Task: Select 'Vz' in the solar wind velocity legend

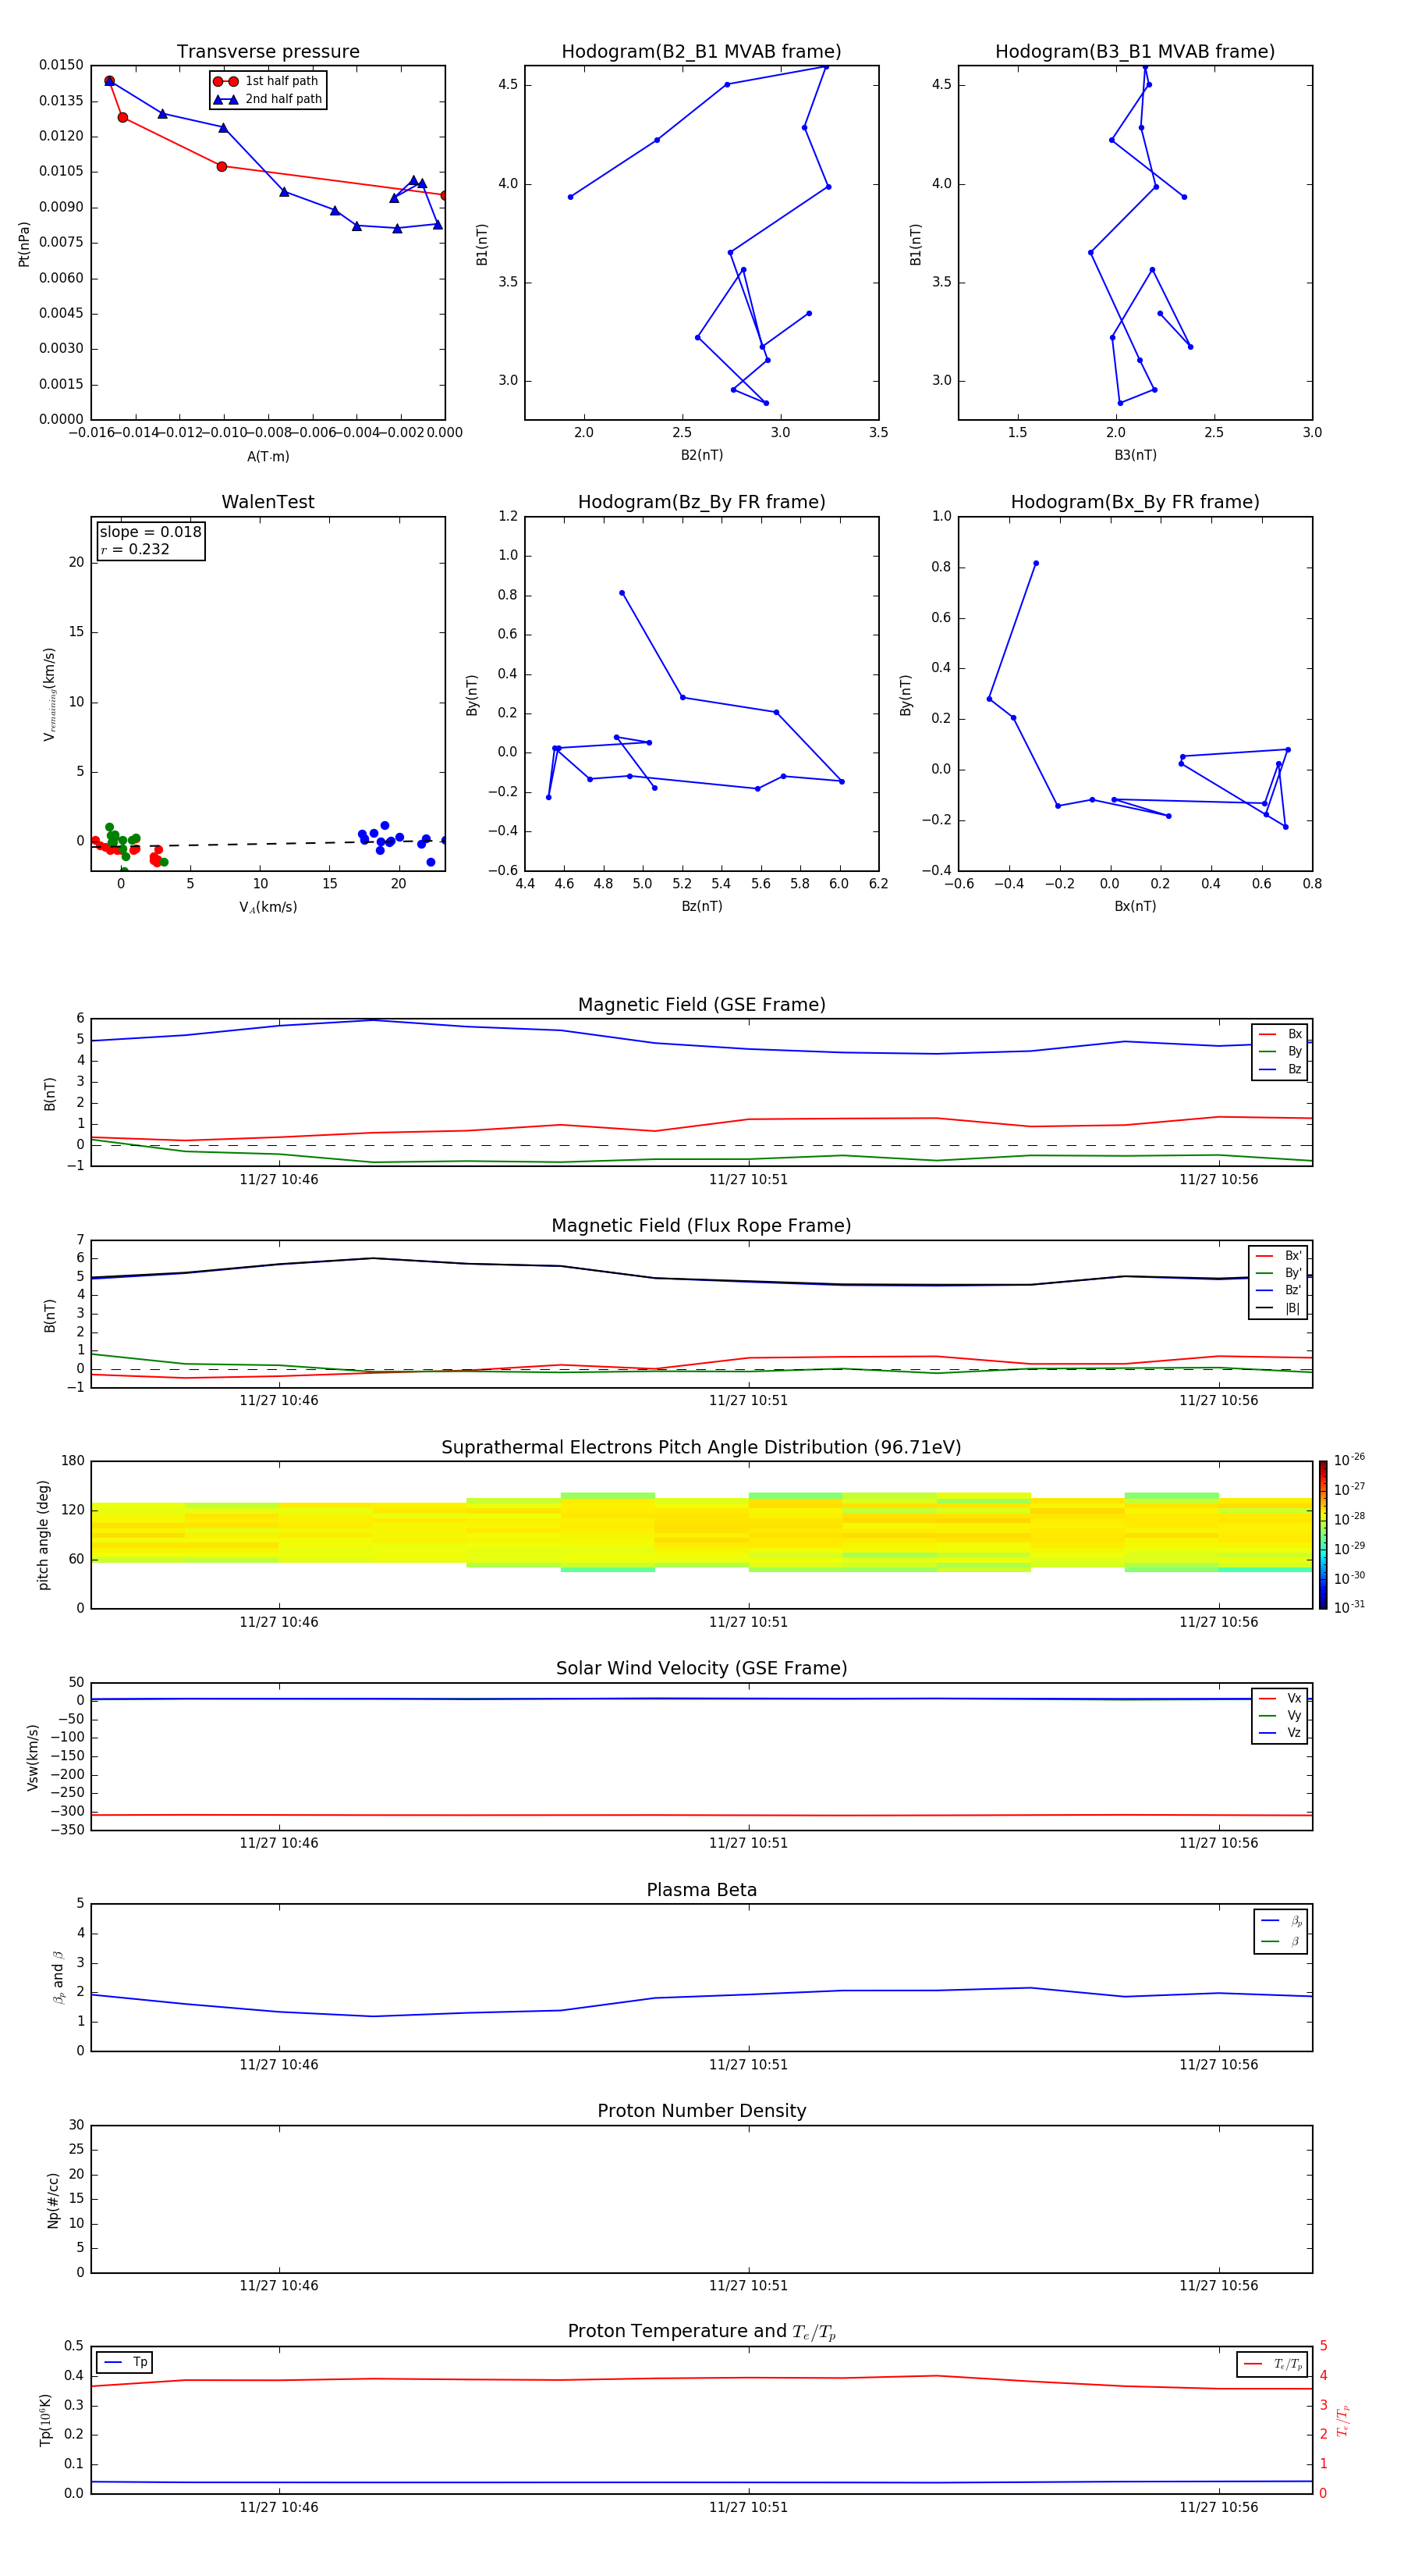Action: coord(1280,1733)
